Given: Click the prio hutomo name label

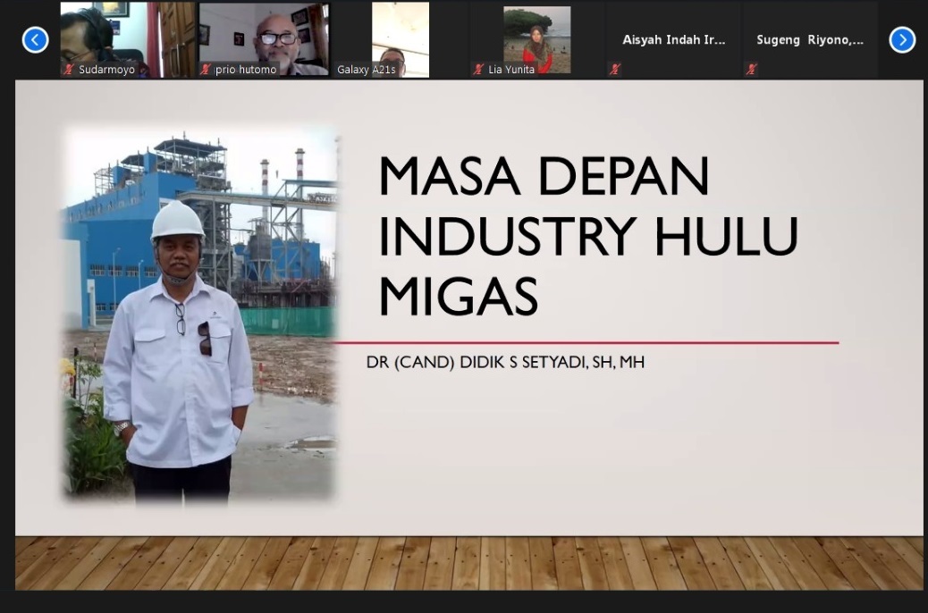Looking at the screenshot, I should pos(246,70).
